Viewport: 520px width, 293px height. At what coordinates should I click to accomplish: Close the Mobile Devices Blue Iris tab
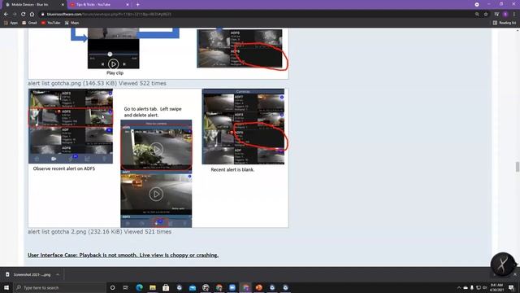click(x=63, y=5)
